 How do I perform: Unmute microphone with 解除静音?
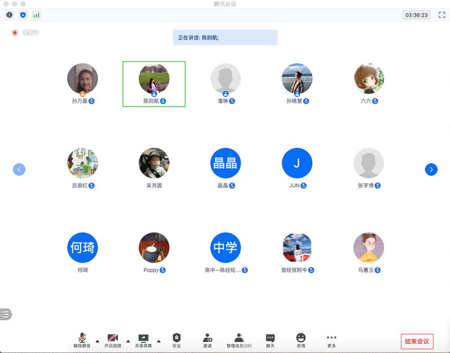pyautogui.click(x=82, y=340)
